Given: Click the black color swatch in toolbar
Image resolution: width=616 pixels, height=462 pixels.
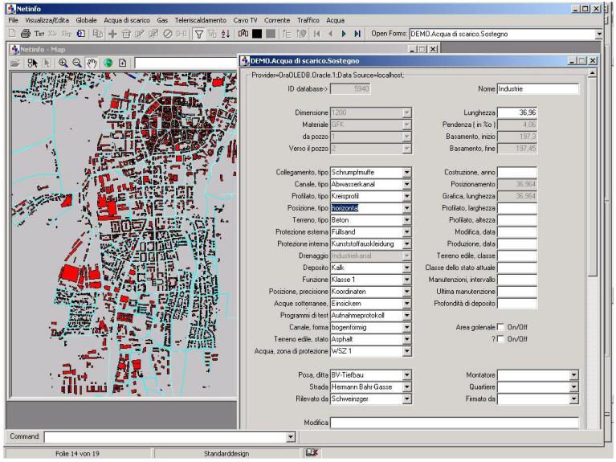Looking at the screenshot, I should tap(257, 34).
